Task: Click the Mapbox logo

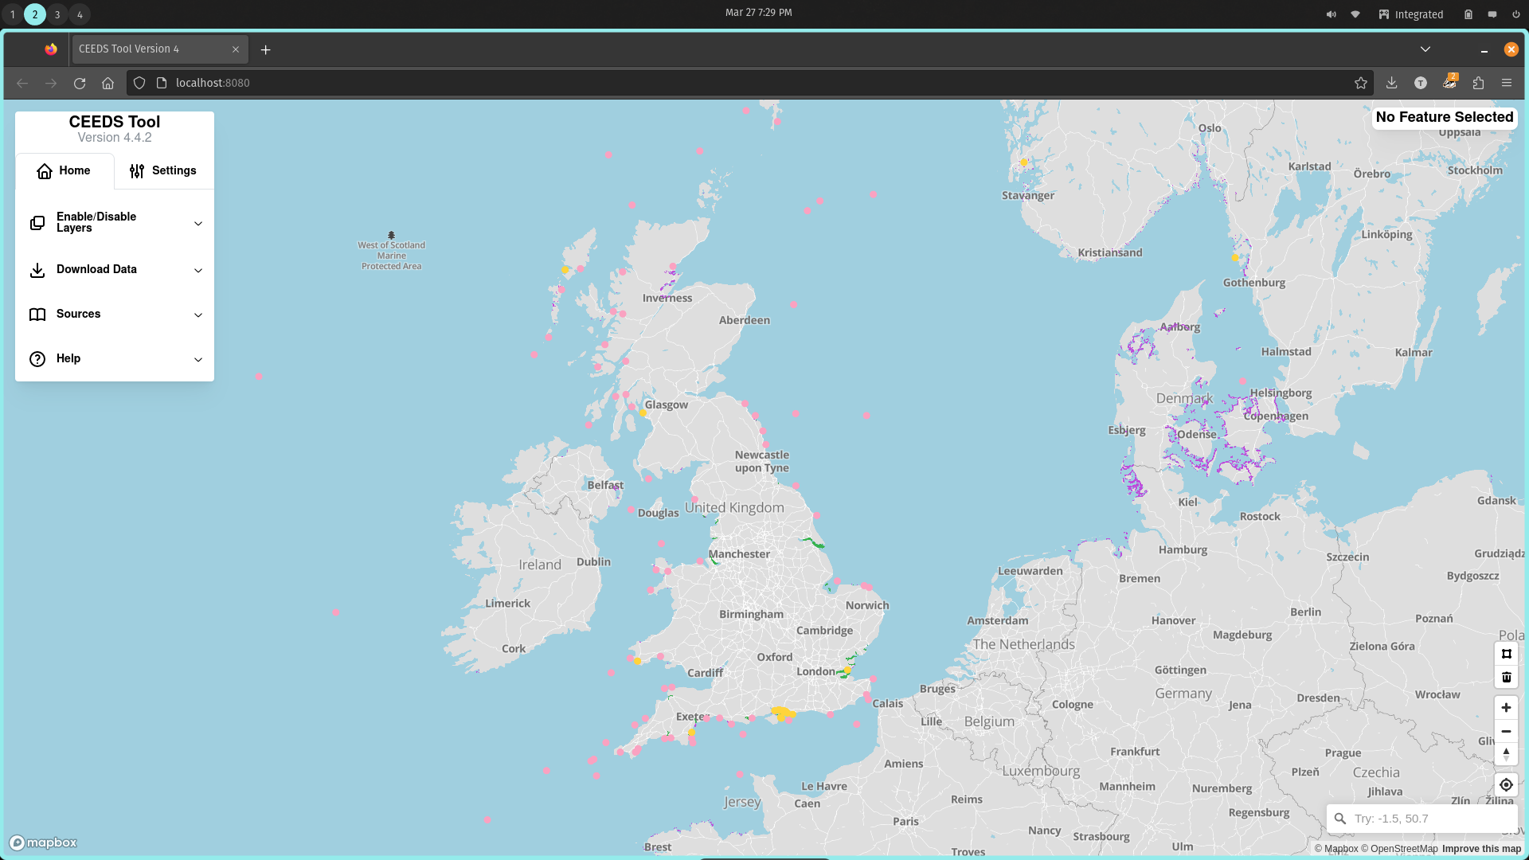Action: (44, 842)
